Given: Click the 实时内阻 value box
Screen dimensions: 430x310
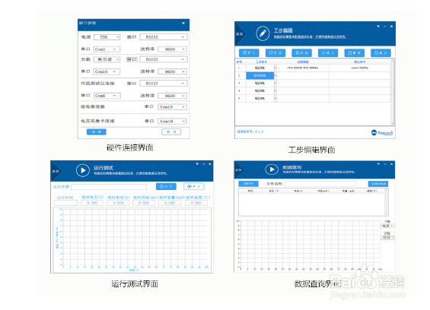Looking at the screenshot, I should [144, 203].
